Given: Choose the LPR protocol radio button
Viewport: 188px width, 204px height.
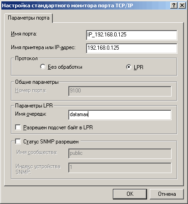Looking at the screenshot, I should [129, 67].
